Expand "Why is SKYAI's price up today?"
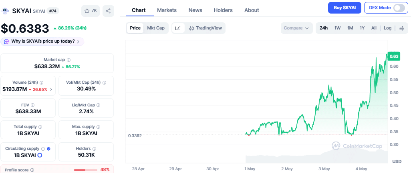411x173 pixels. 42,41
